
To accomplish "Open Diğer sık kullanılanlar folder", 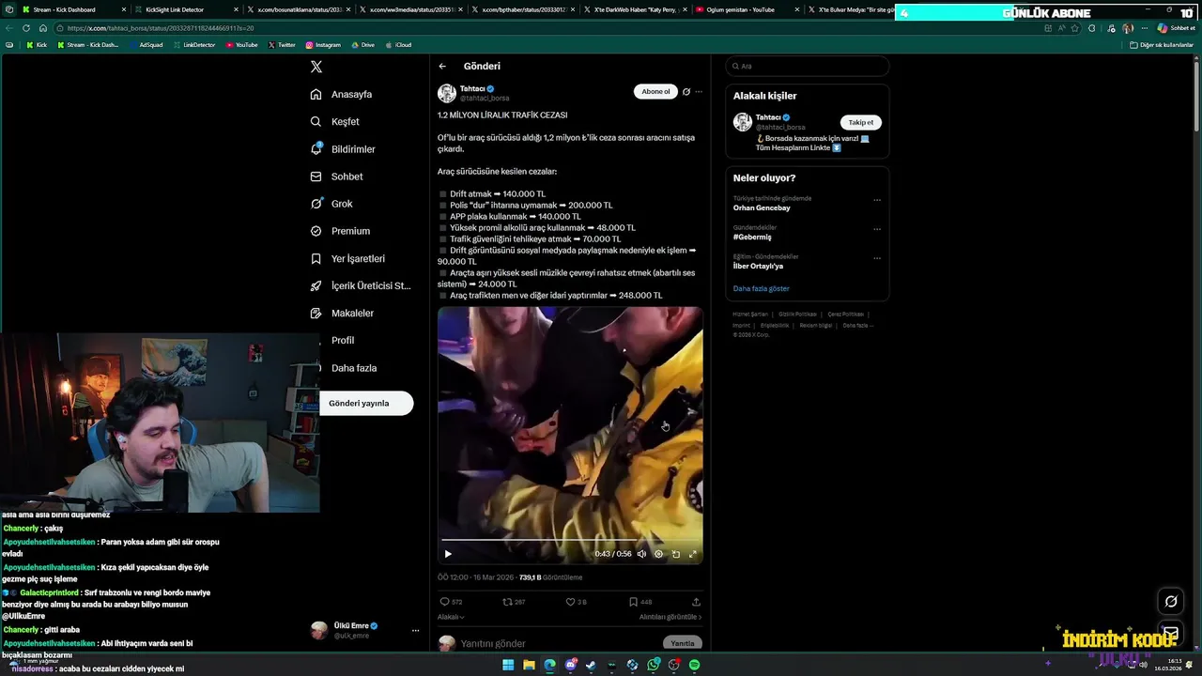I will (x=1162, y=45).
